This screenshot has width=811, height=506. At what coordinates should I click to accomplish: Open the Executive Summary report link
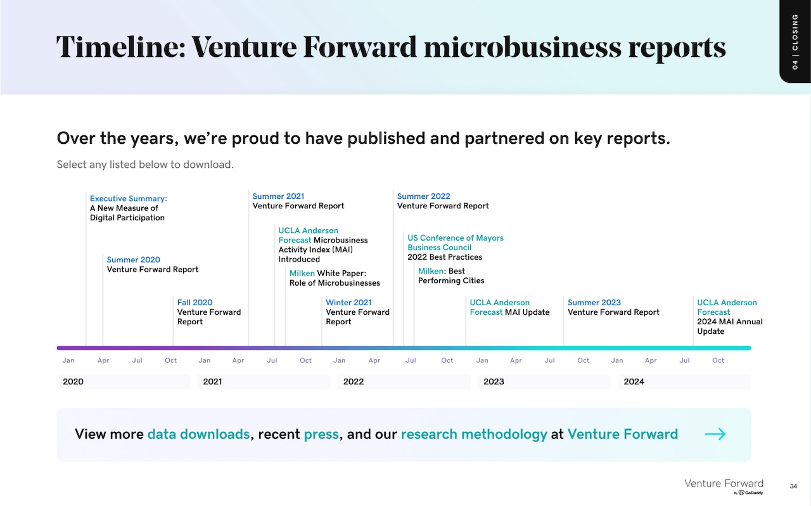[129, 198]
